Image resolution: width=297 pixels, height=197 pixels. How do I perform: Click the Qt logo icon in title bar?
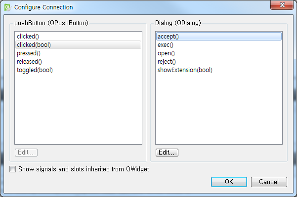pos(7,7)
